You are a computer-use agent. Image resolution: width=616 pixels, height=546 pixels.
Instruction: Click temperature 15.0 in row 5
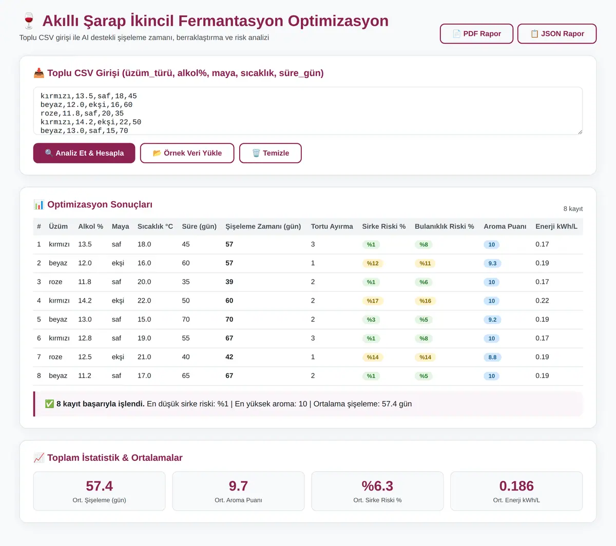pos(144,319)
